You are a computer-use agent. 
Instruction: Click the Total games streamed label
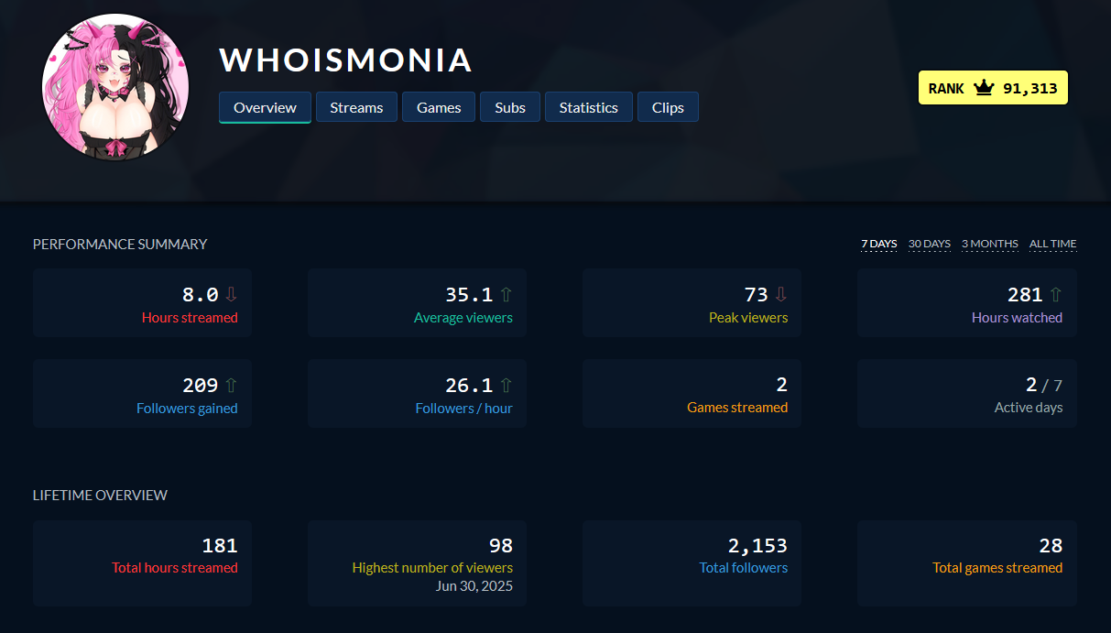click(997, 568)
